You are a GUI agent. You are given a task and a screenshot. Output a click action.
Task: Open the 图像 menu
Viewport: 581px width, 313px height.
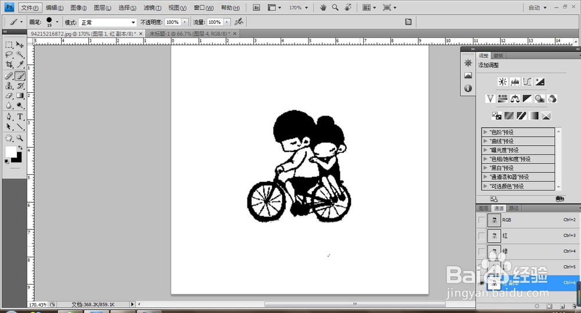78,8
